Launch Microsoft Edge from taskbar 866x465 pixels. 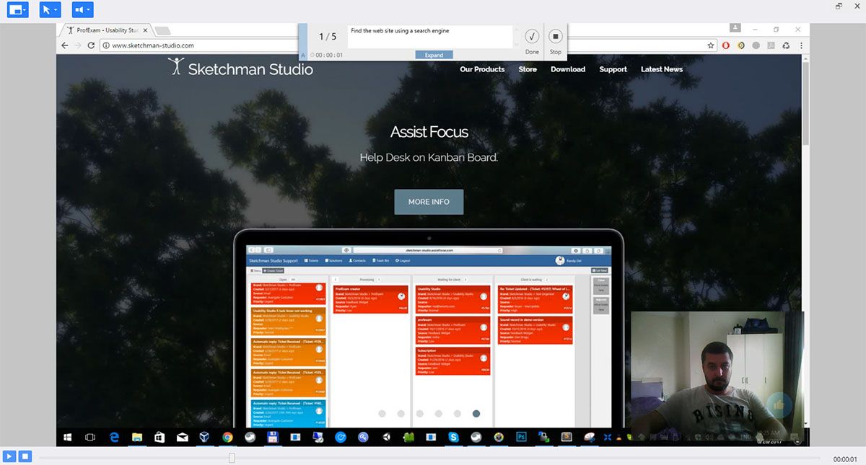point(114,437)
